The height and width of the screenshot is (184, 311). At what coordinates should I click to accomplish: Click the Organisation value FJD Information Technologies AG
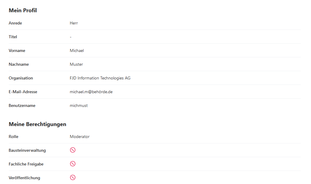[100, 78]
